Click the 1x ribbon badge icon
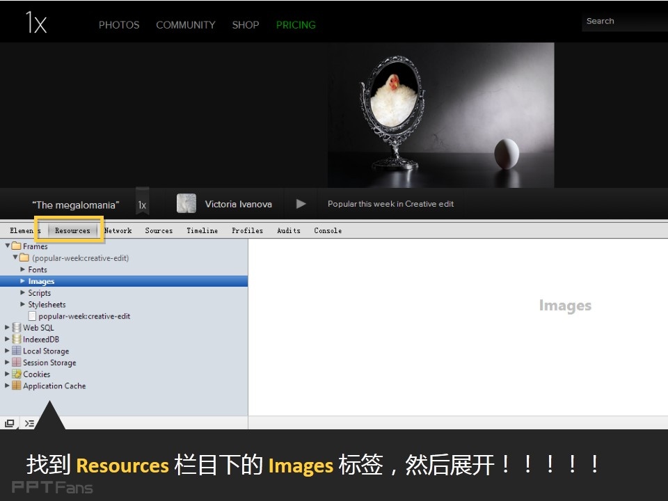 tap(142, 204)
